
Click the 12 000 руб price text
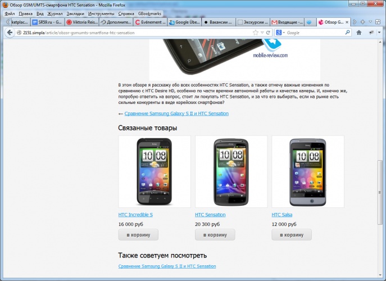tap(284, 224)
